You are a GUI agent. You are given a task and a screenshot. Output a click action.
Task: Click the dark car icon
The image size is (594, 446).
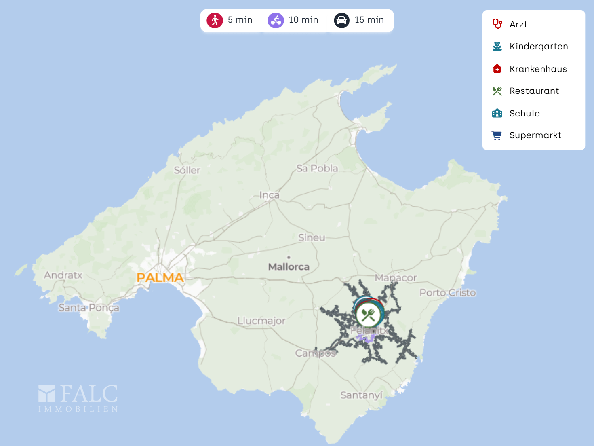click(x=341, y=20)
